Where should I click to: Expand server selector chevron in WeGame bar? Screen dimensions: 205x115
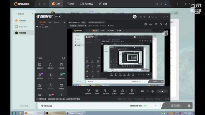[x=155, y=106]
